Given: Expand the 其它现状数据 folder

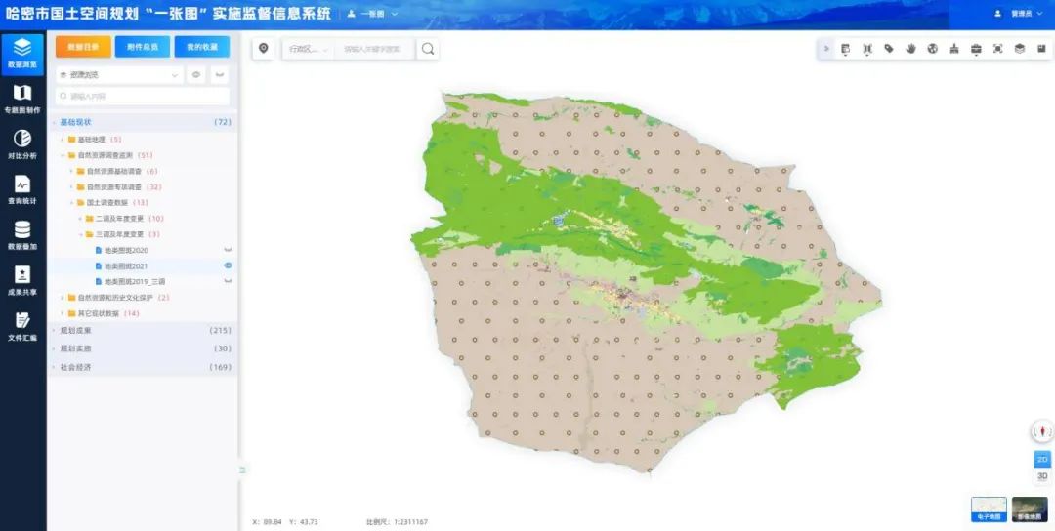Looking at the screenshot, I should click(x=63, y=313).
